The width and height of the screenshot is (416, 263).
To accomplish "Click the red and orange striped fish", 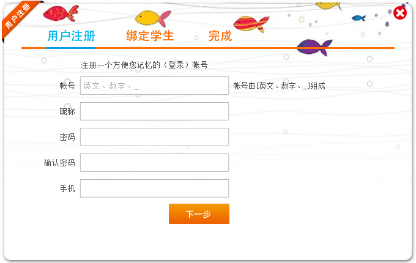I will tap(251, 24).
